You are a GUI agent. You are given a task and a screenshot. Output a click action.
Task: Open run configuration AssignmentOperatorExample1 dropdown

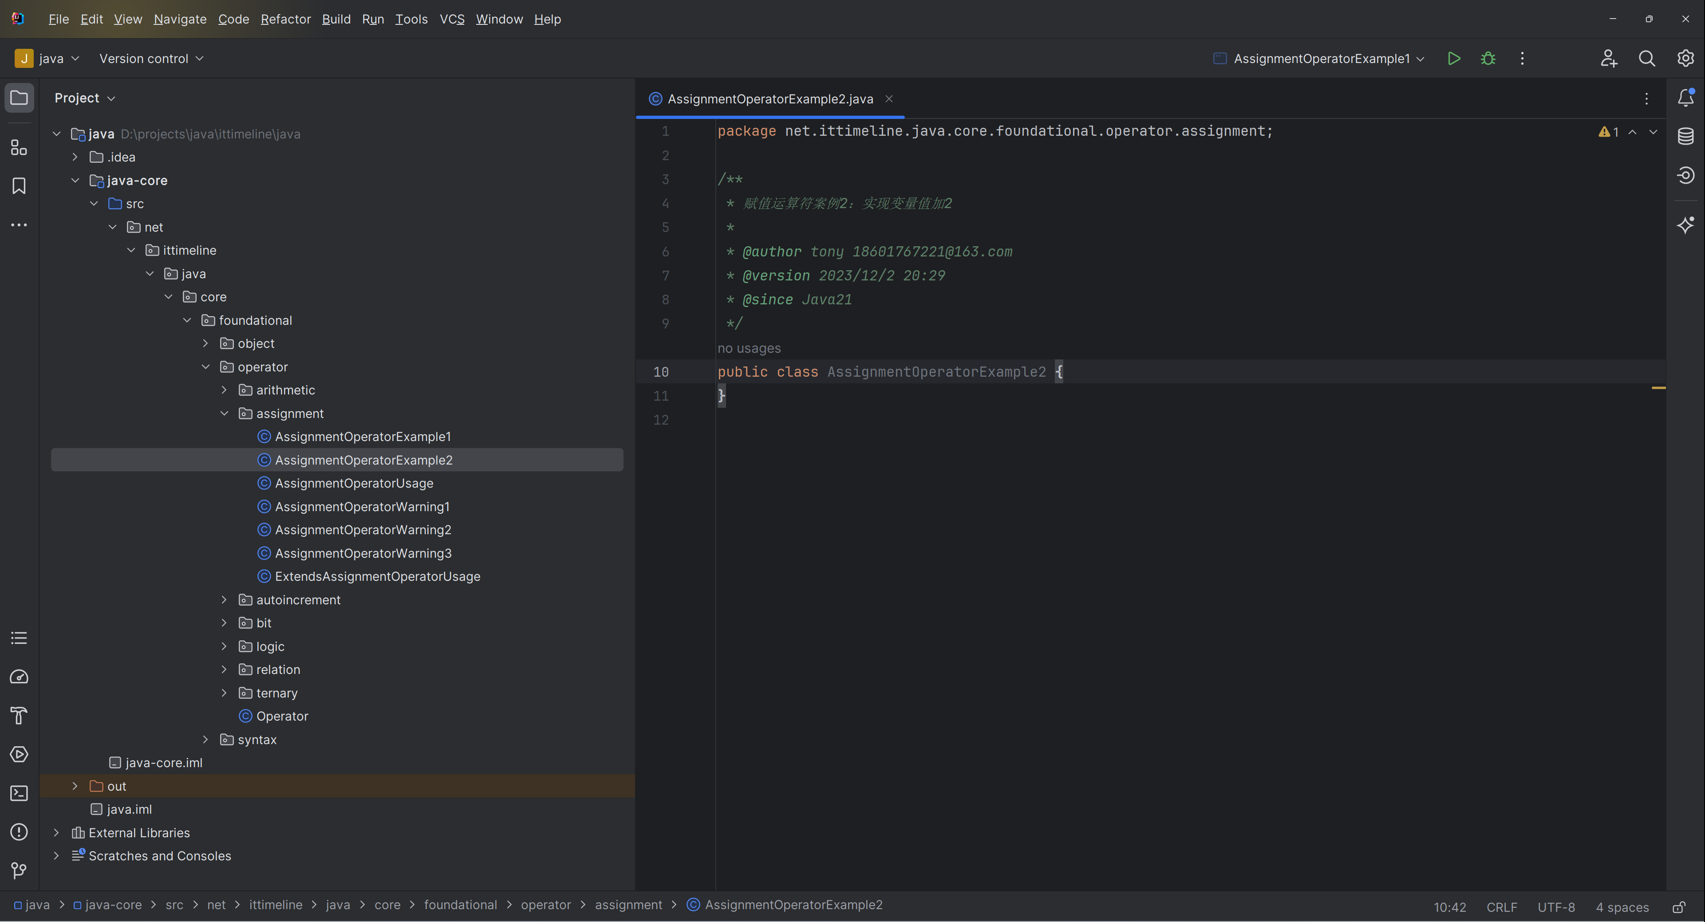pos(1319,58)
